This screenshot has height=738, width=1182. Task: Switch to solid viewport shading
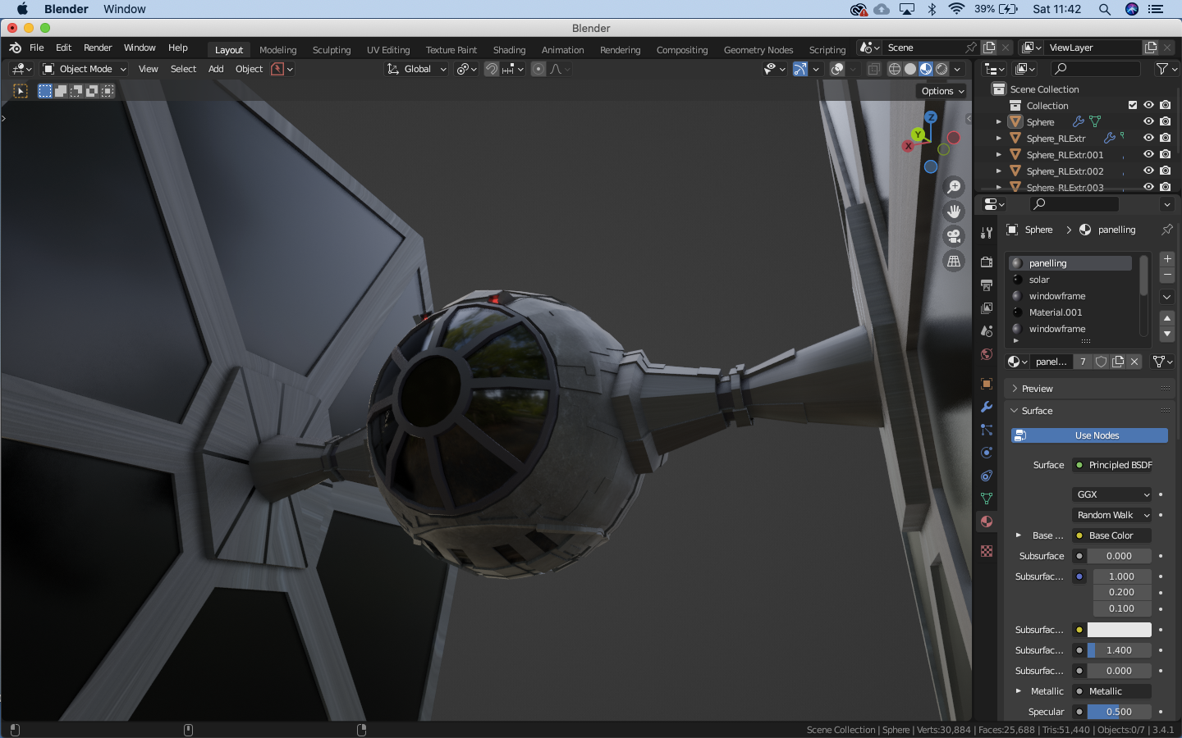click(910, 69)
